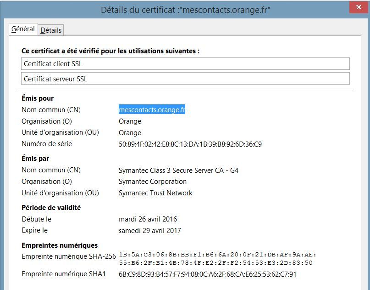Click the Certificat serveur SSL field
The width and height of the screenshot is (370, 290).
point(185,79)
